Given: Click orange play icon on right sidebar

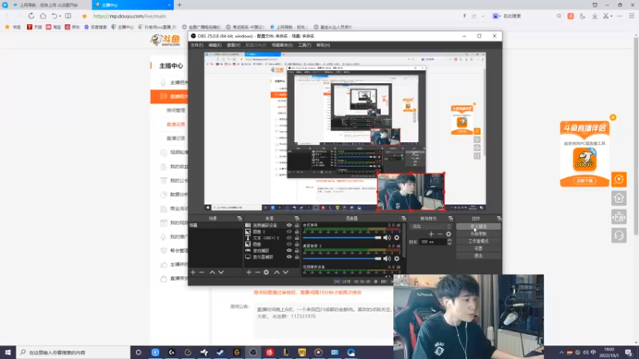Looking at the screenshot, I should [x=618, y=179].
